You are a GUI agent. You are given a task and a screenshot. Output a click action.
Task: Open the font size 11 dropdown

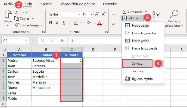[x=92, y=14]
